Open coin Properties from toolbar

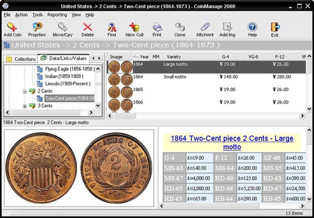tap(37, 29)
